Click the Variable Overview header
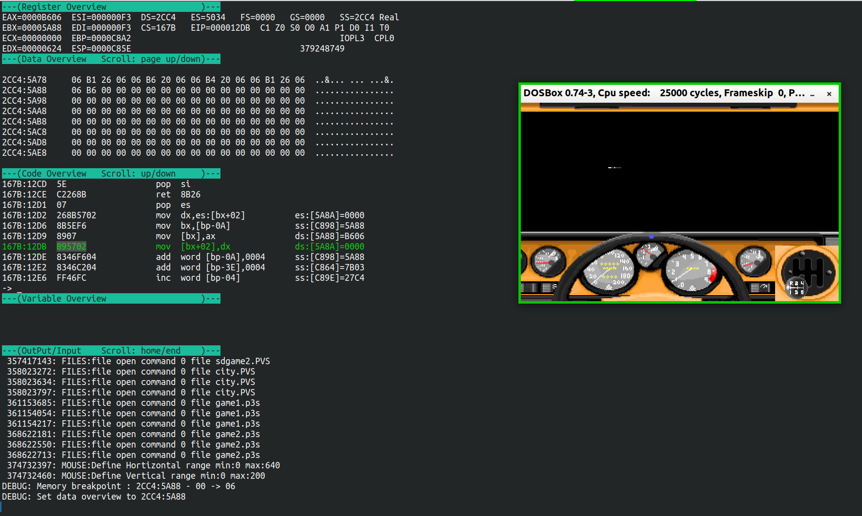 pyautogui.click(x=111, y=299)
